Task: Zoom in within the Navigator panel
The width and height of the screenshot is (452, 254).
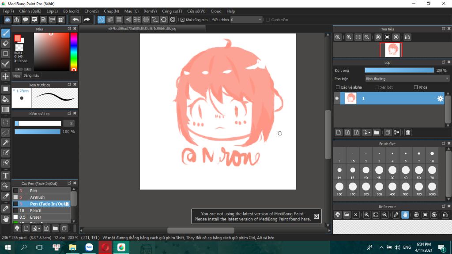Action: (349, 37)
